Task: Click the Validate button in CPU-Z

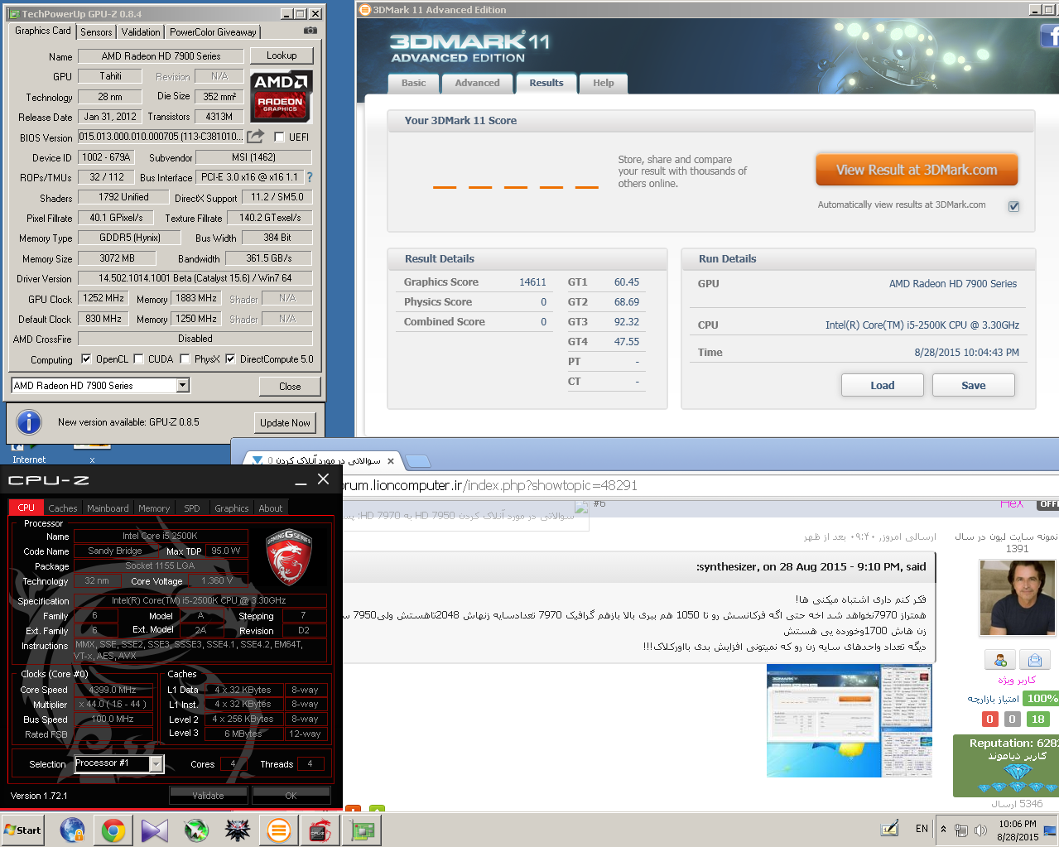Action: [209, 796]
